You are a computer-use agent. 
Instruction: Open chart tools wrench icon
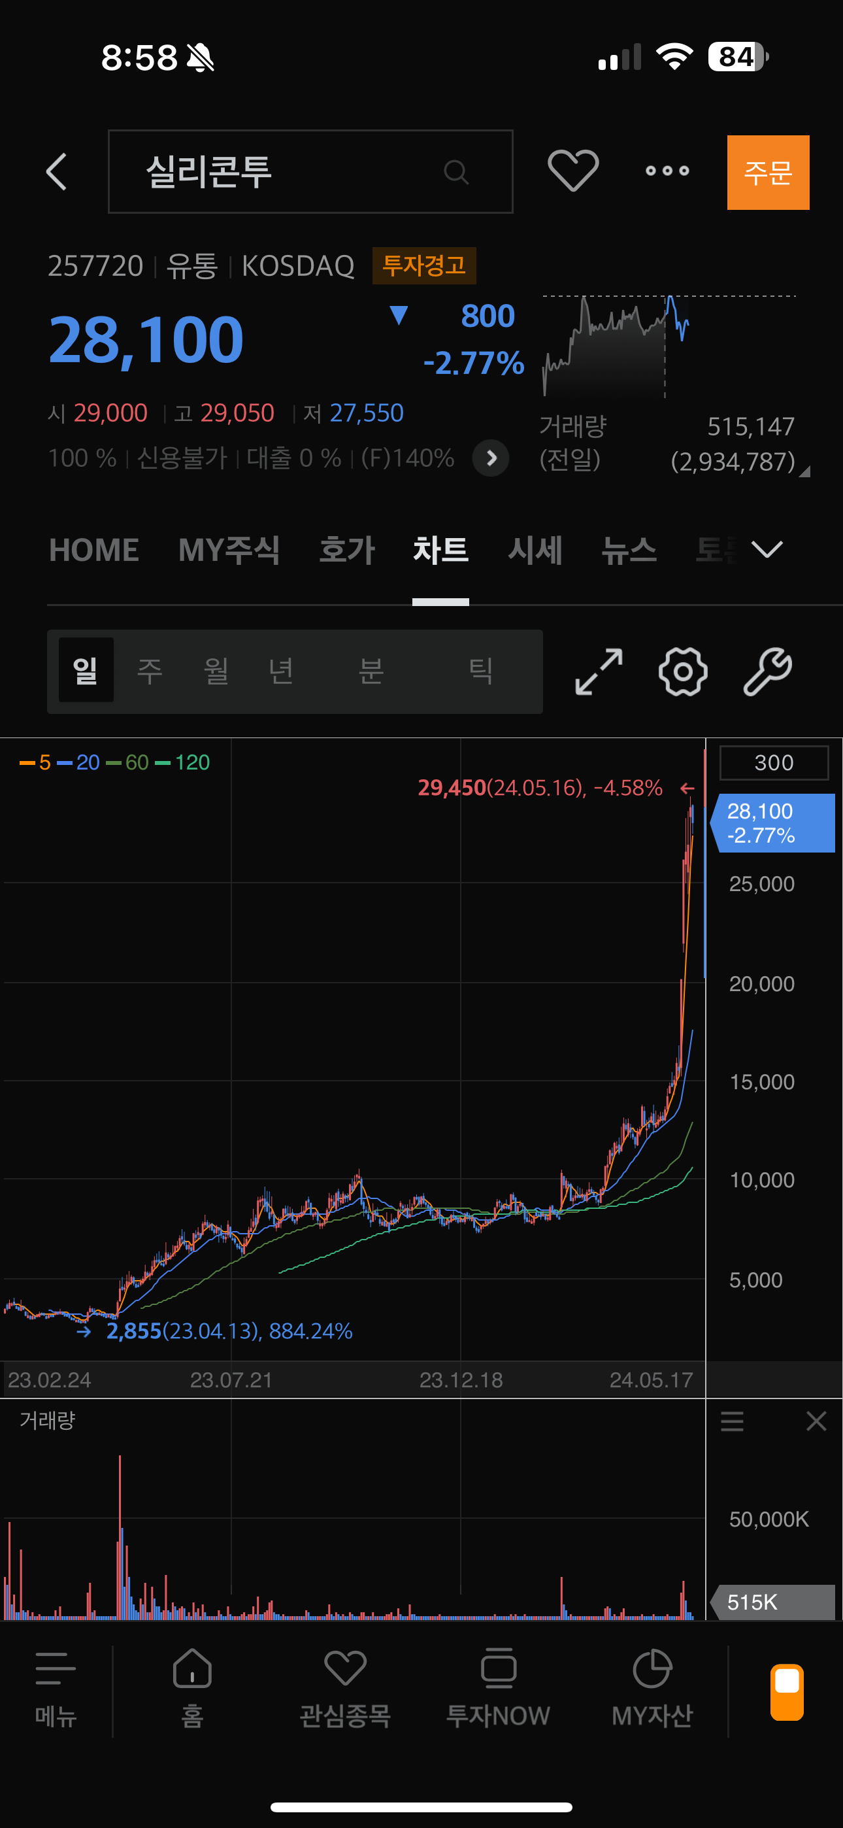point(768,671)
